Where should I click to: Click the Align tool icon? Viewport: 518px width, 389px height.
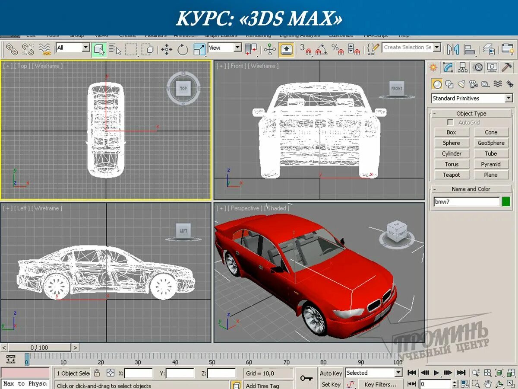tap(469, 49)
